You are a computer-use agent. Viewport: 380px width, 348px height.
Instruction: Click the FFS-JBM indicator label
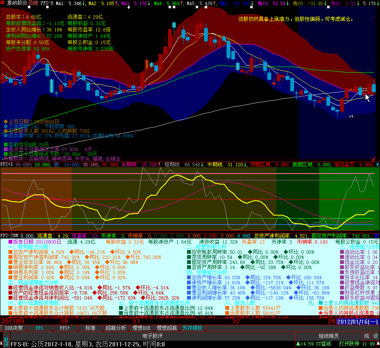10,236
